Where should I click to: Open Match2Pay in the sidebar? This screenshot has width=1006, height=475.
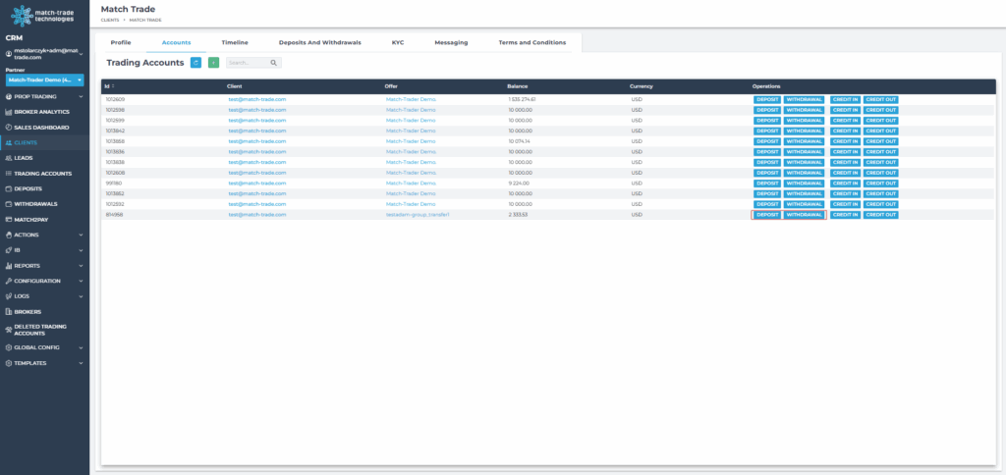tap(31, 219)
